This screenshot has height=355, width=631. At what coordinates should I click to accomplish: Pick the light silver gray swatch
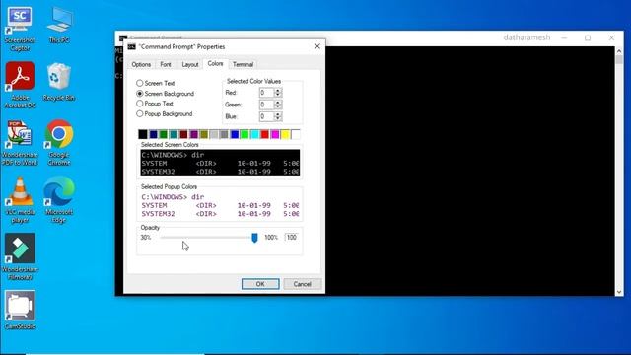tap(214, 134)
